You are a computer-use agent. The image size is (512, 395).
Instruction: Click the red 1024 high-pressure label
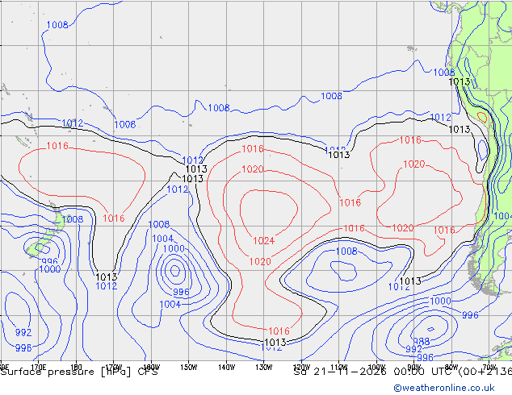(264, 241)
